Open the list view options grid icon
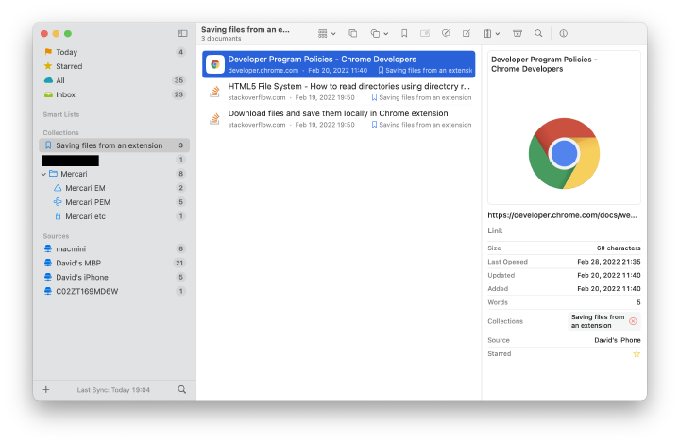 point(323,33)
